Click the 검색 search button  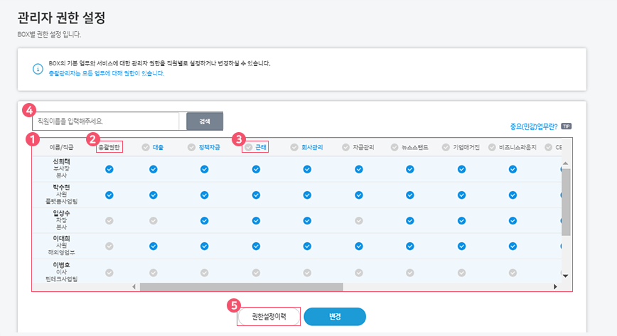(x=205, y=121)
